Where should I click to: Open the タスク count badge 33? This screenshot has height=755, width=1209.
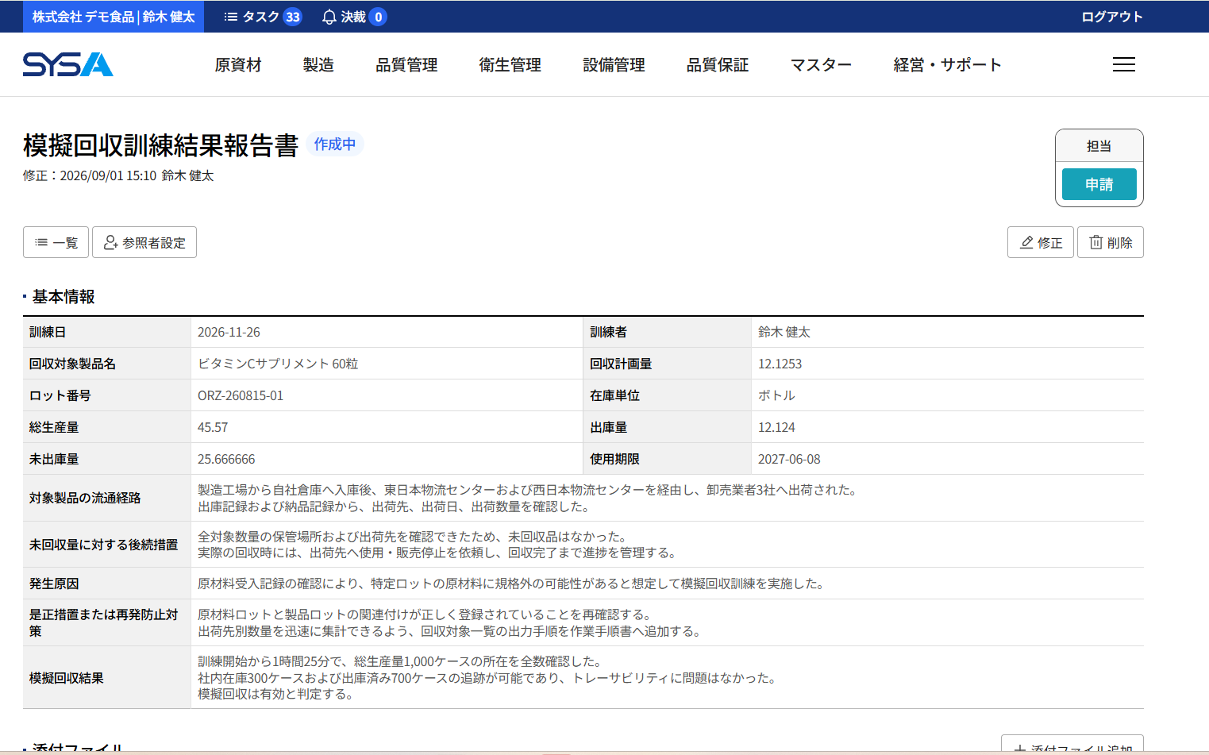(x=293, y=17)
